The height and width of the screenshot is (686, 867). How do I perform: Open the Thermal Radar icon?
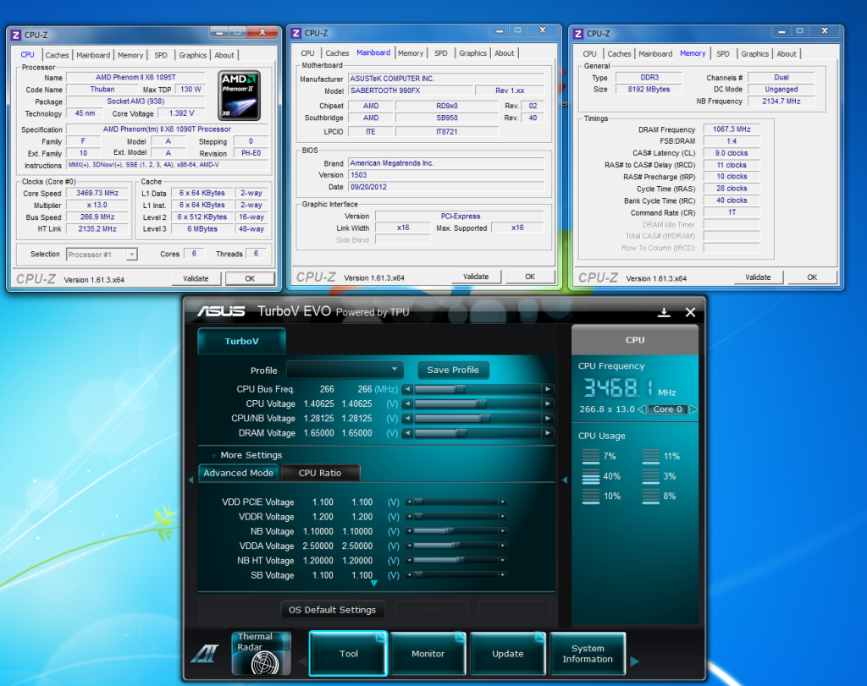(261, 653)
